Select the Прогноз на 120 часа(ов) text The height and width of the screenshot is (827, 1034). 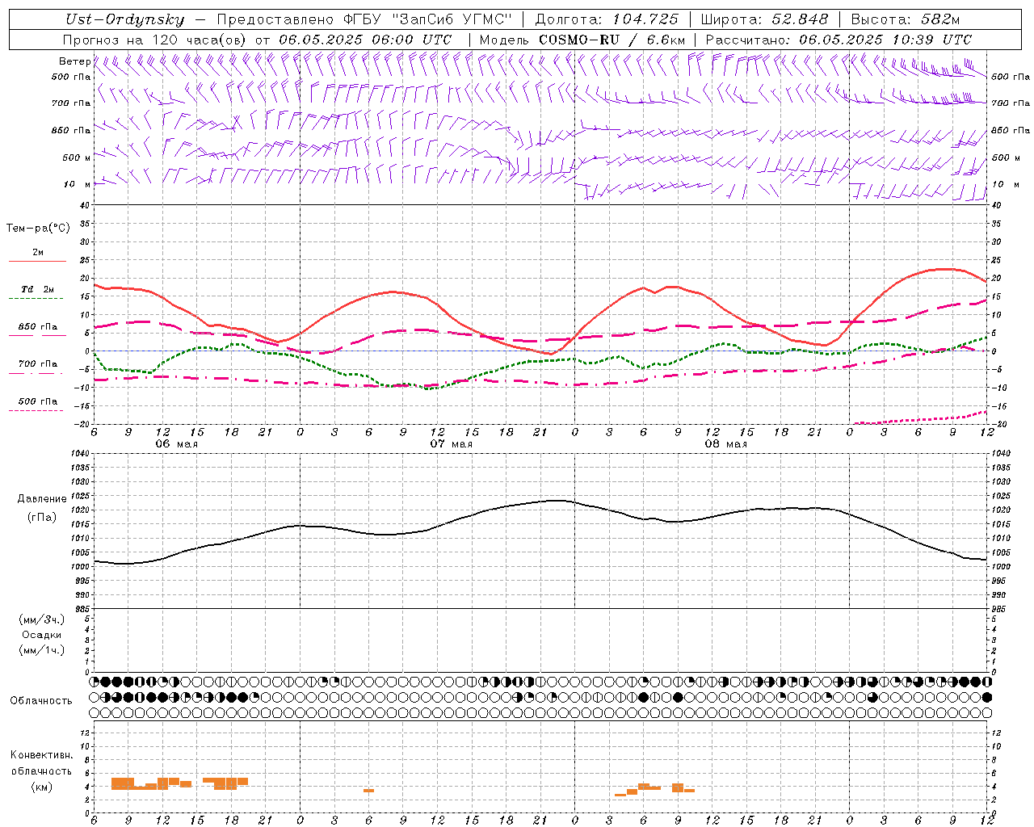click(156, 40)
